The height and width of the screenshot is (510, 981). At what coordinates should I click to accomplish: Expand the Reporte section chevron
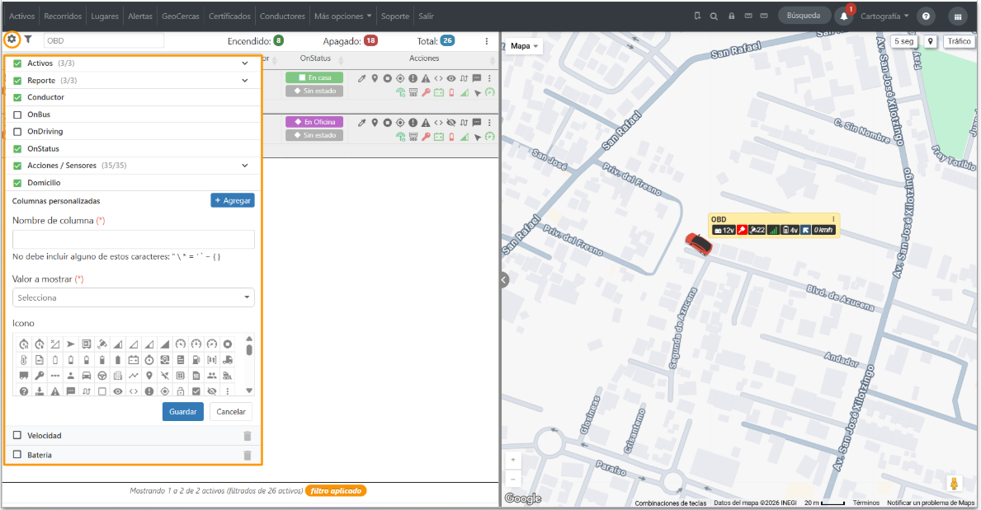[x=244, y=81]
